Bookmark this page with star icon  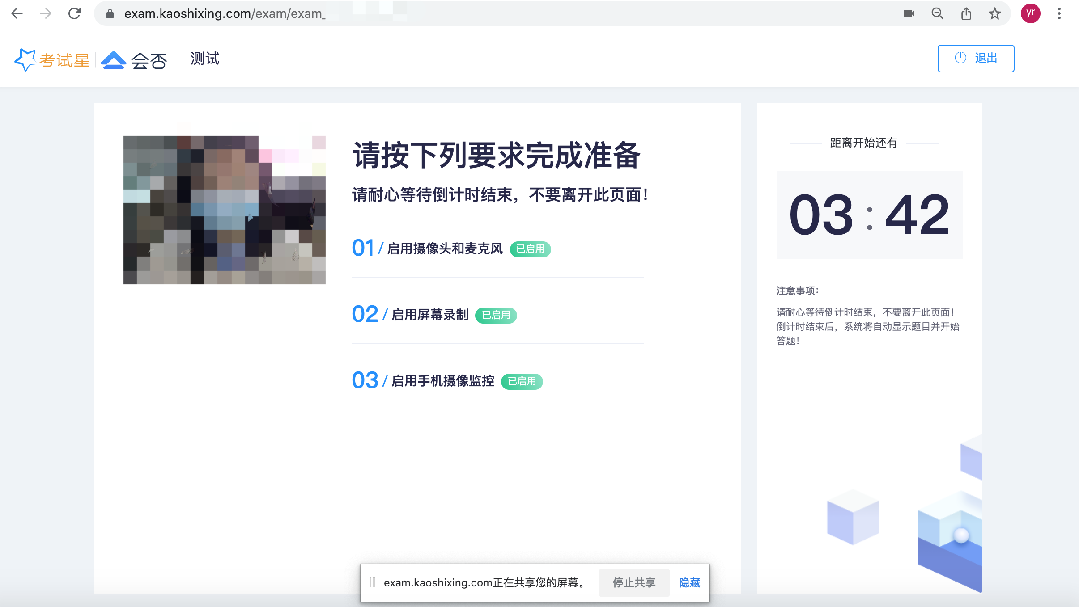(x=994, y=13)
